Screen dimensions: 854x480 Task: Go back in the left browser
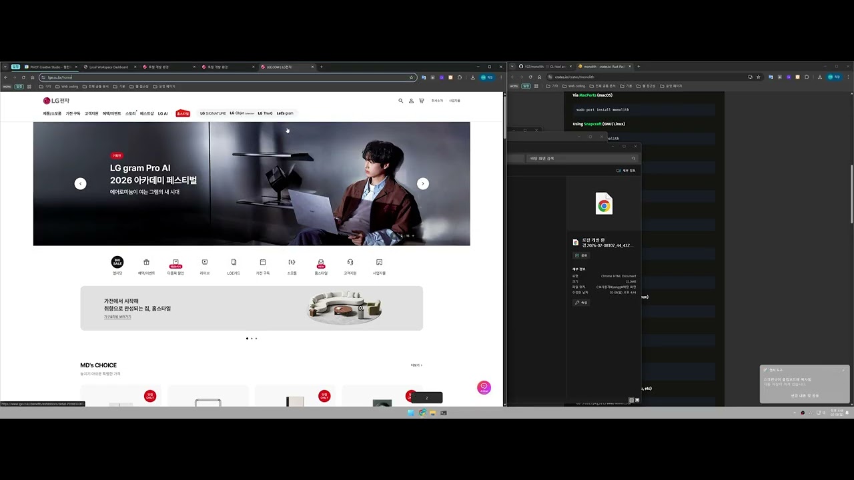6,77
